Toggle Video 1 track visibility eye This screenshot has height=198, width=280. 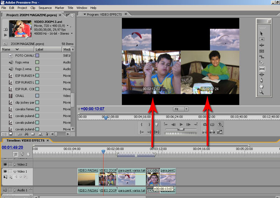point(5,172)
